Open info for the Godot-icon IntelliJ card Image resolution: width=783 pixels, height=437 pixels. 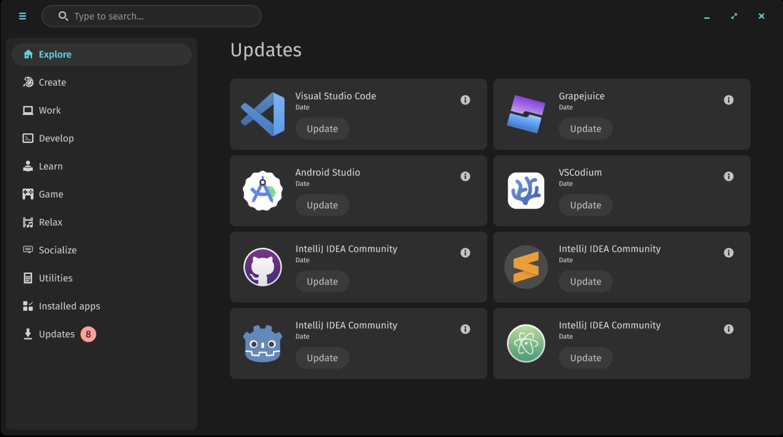click(x=465, y=329)
